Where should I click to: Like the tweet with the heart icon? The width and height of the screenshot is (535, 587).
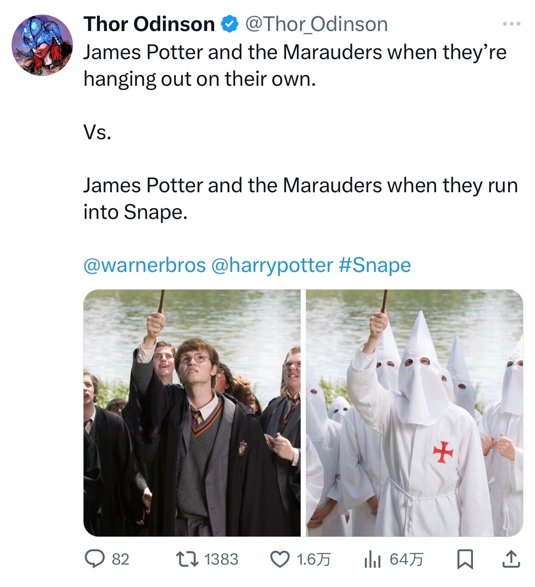(280, 559)
